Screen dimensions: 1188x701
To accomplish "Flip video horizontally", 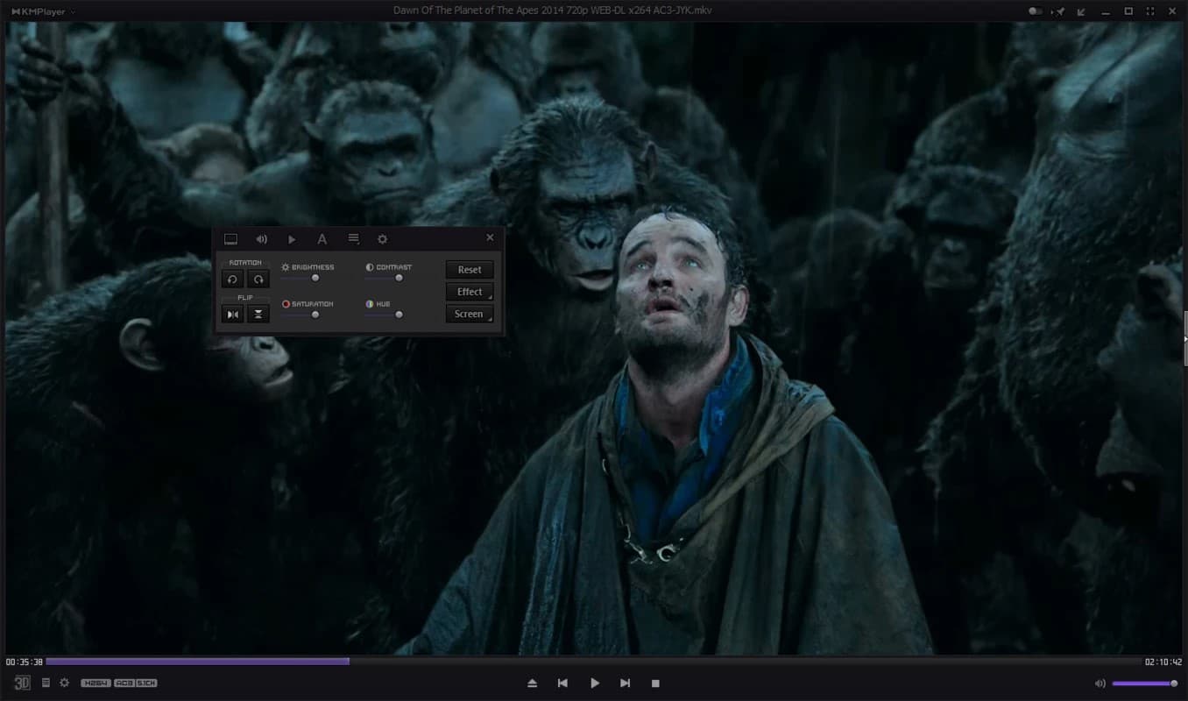I will [232, 314].
